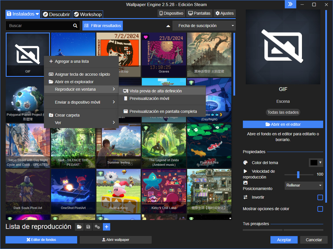This screenshot has width=333, height=249.
Task: Open the Editor de fondos
Action: (41, 240)
